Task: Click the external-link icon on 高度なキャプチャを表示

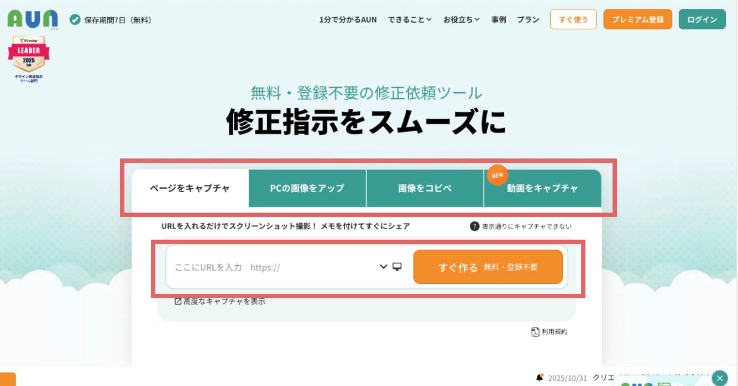Action: pos(177,301)
